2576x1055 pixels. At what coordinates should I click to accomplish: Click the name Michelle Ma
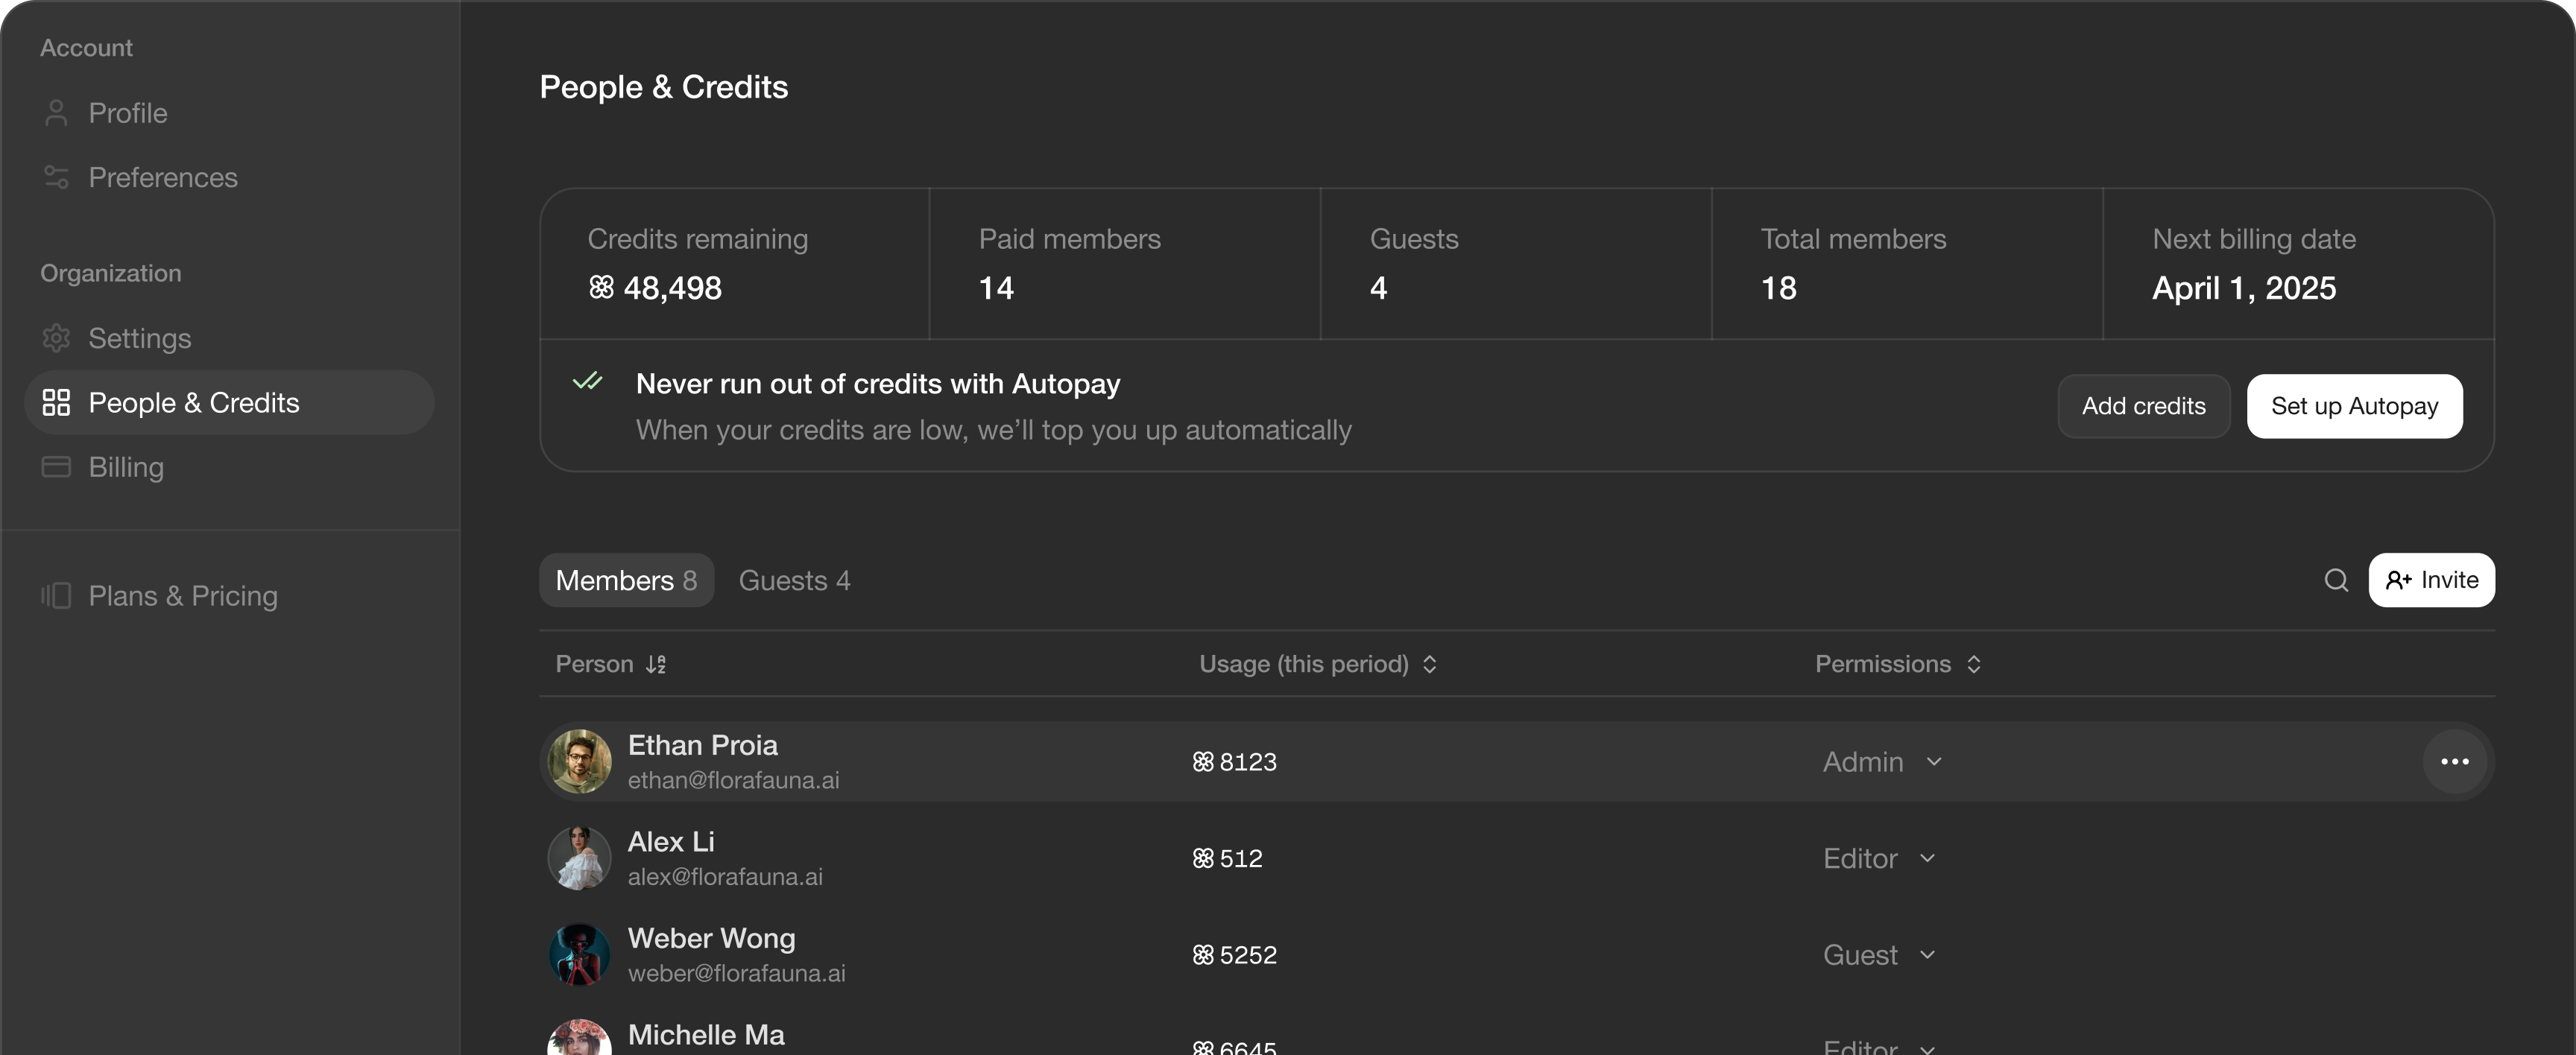click(x=706, y=1035)
